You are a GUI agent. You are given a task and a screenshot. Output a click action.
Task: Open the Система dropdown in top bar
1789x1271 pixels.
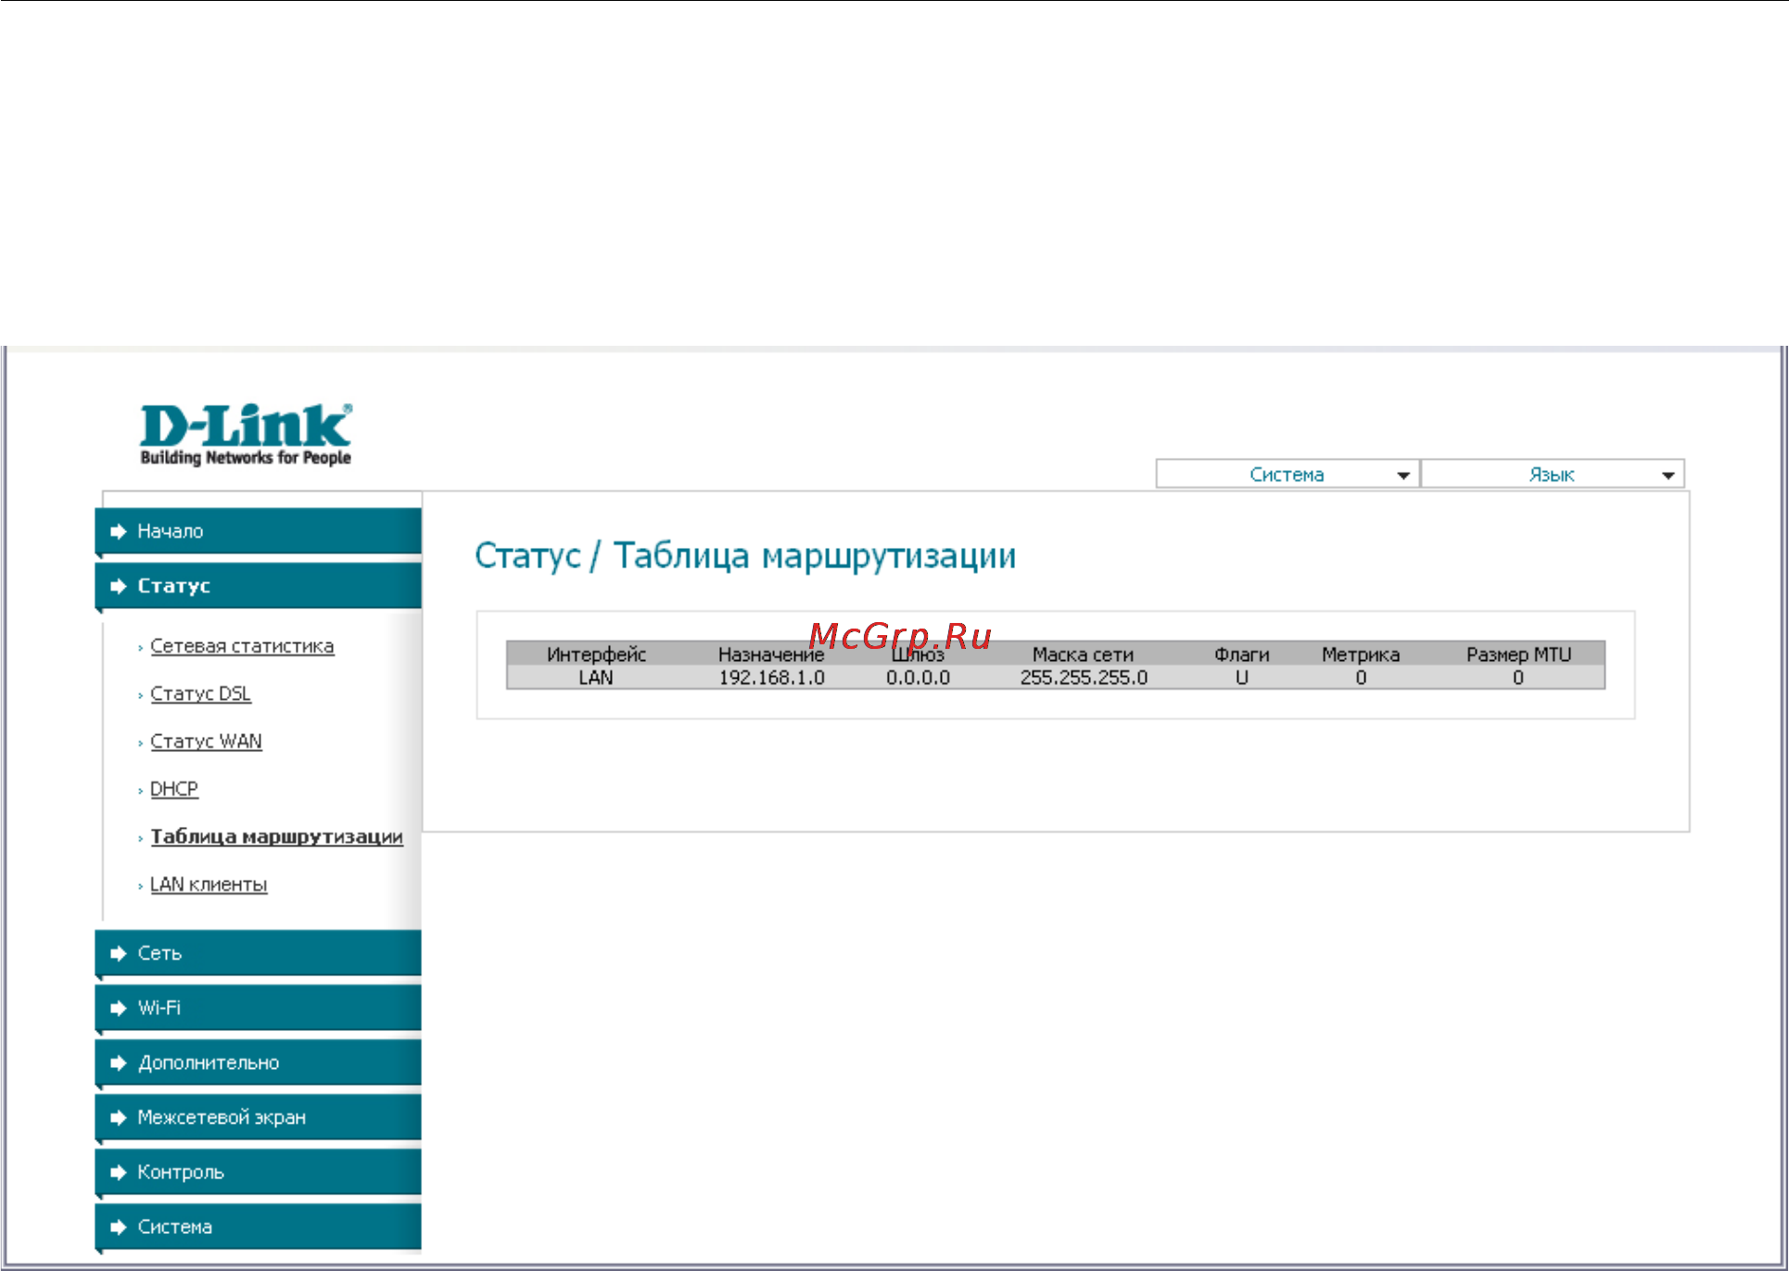pos(1287,474)
